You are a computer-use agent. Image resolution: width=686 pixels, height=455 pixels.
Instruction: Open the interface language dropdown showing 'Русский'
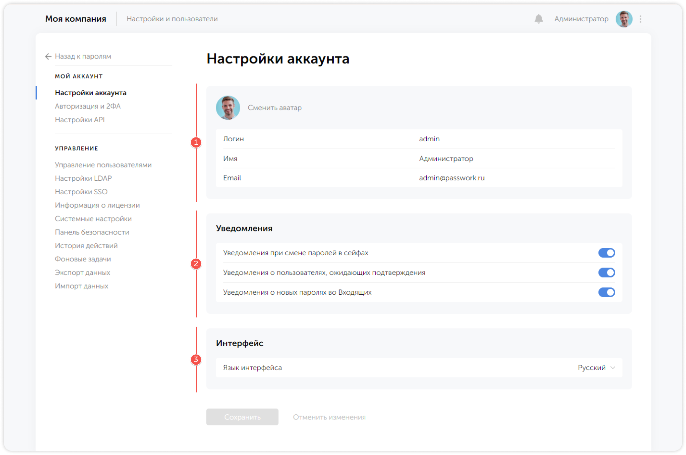point(596,368)
